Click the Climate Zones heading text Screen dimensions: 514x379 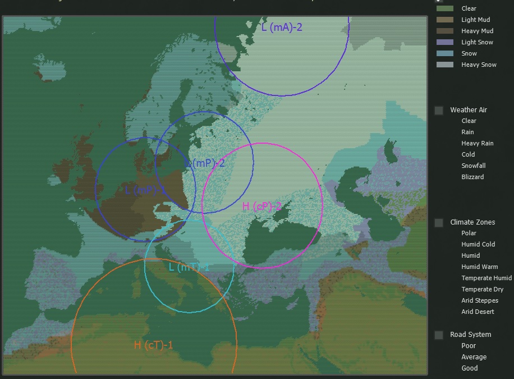pos(472,222)
